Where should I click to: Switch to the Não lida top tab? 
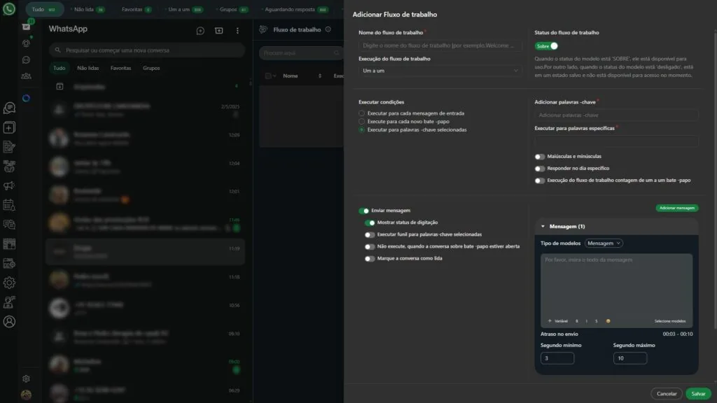(88, 9)
